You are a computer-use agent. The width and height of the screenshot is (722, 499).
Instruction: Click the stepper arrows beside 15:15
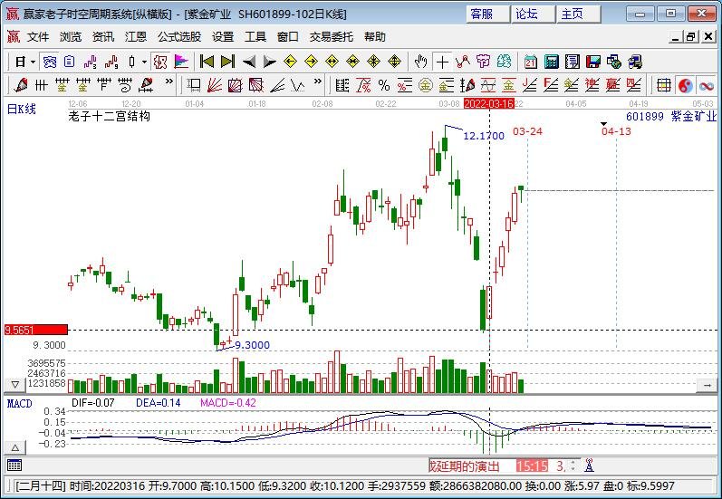[x=573, y=465]
